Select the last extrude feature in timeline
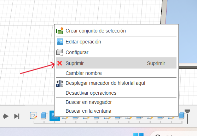 181,116
